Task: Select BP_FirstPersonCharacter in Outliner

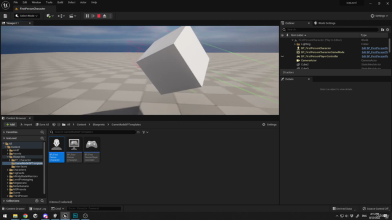Action: 316,48
